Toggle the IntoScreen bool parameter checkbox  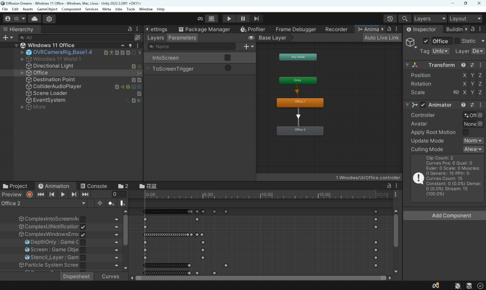tap(227, 57)
